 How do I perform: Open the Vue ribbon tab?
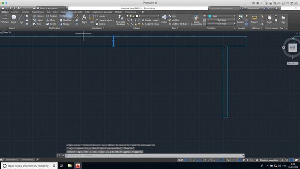(49, 12)
